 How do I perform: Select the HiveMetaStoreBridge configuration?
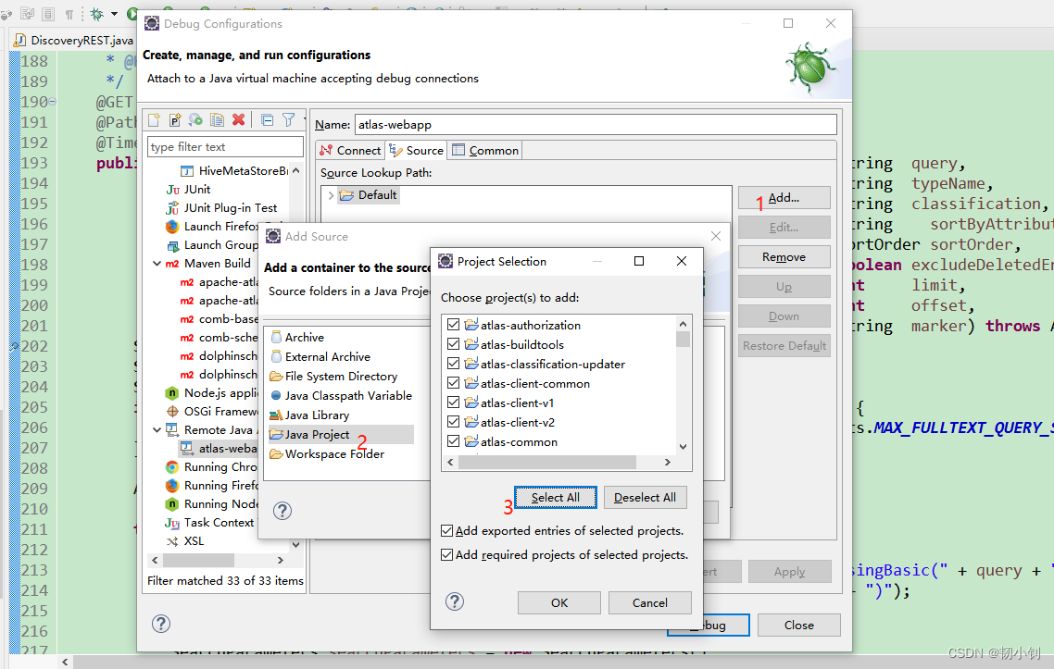(x=234, y=170)
